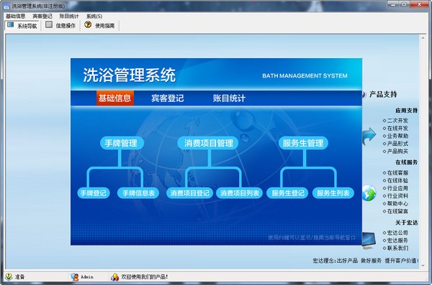Click the 欢迎使用我们的产品! status text
This screenshot has width=432, height=285.
[145, 277]
